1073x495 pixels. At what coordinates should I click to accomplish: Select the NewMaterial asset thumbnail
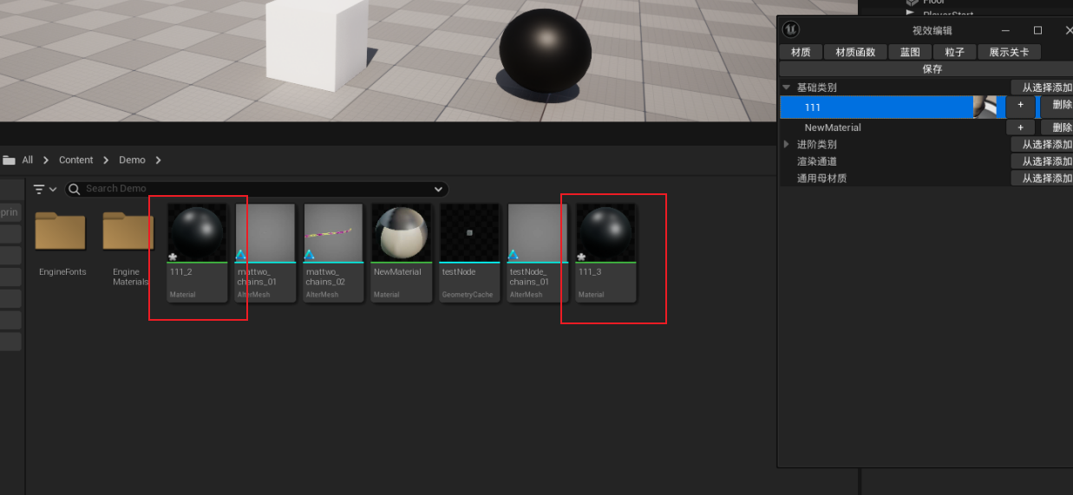pyautogui.click(x=401, y=233)
